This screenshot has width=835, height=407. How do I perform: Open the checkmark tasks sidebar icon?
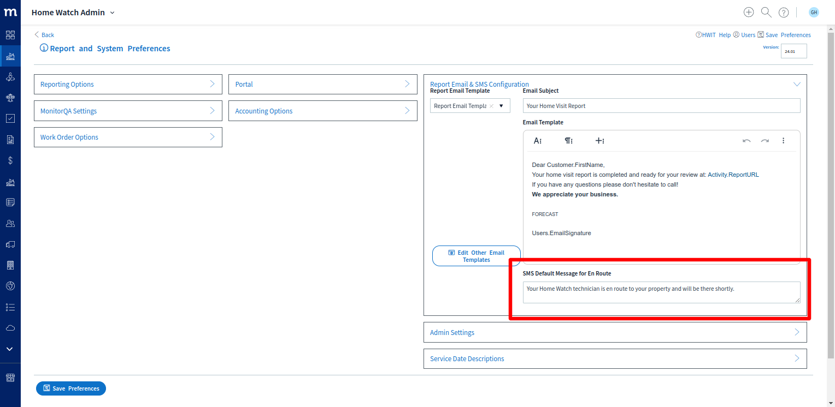pos(10,118)
